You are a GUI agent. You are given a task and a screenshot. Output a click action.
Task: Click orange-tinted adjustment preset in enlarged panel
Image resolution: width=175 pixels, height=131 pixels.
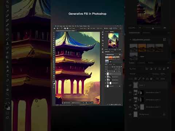point(142,48)
